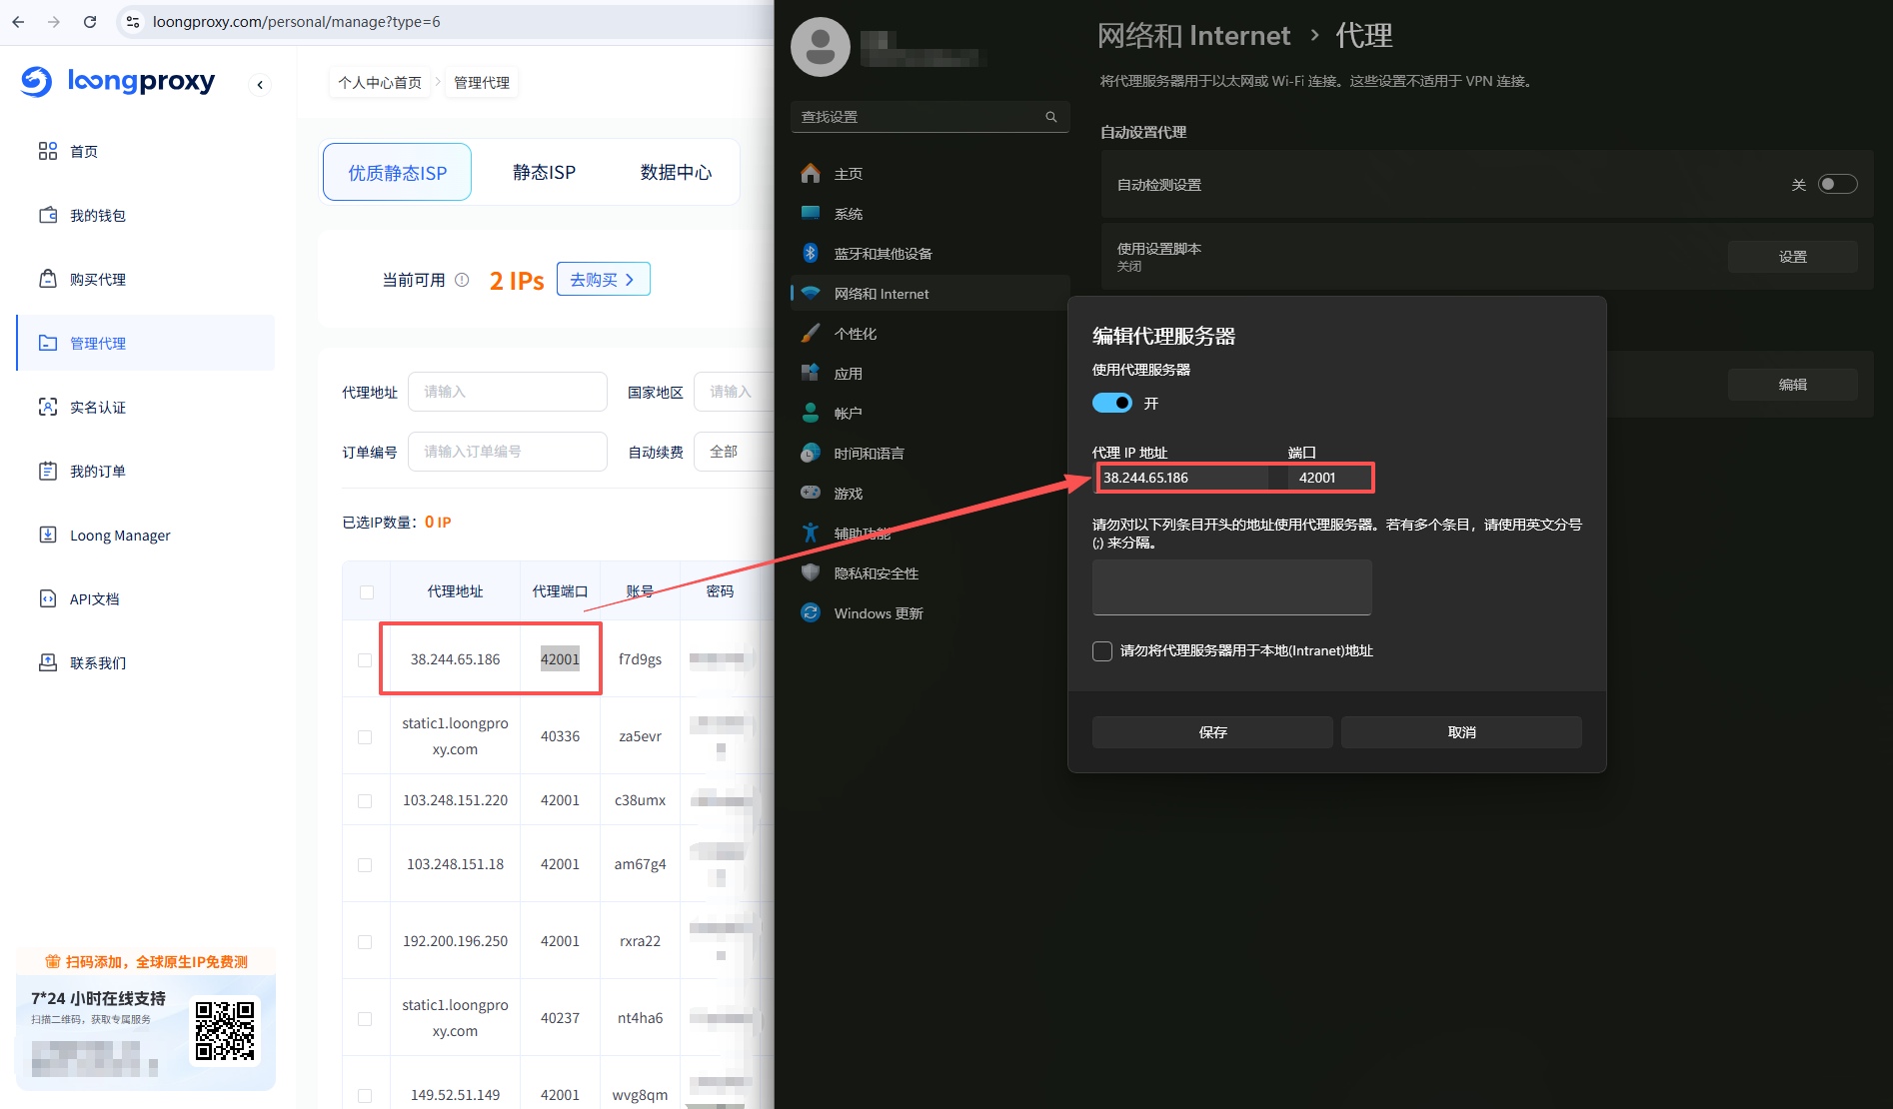
Task: Select checkbox for proxy 38.244.65.186 row
Action: [365, 660]
